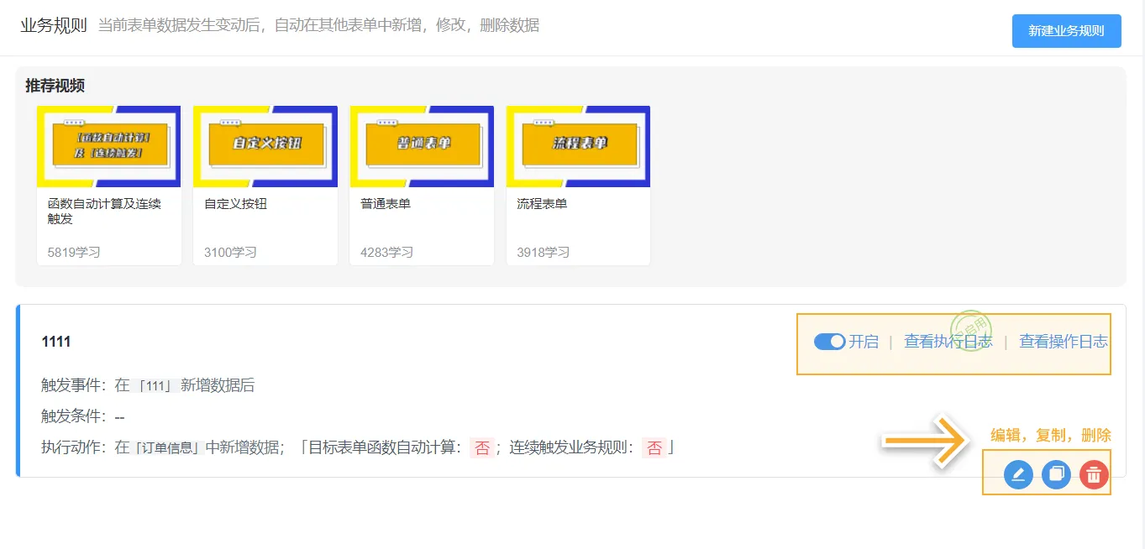The height and width of the screenshot is (549, 1145).
Task: Click the 自定义按钮 caption below the thumbnail
Action: (235, 204)
